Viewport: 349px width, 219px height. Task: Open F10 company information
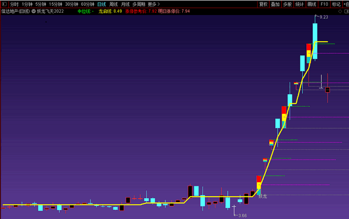324,4
